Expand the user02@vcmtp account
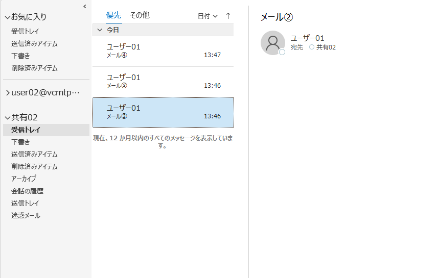438x278 pixels. tap(8, 93)
